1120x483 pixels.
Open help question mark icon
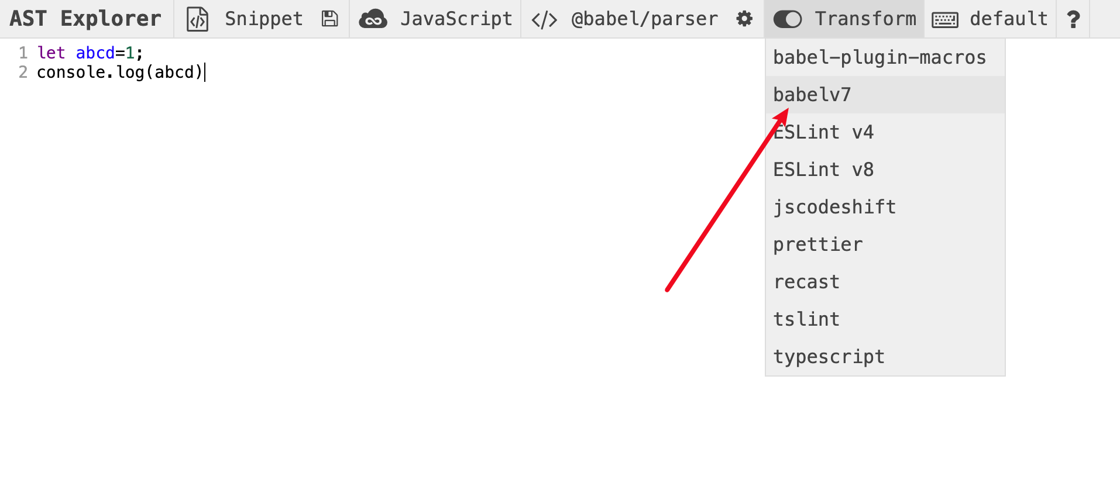(x=1073, y=19)
